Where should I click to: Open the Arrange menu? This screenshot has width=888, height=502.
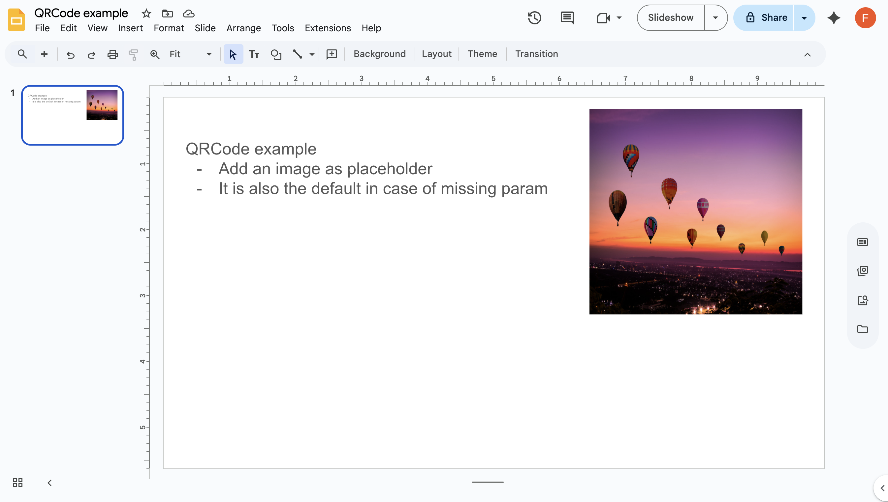[243, 28]
